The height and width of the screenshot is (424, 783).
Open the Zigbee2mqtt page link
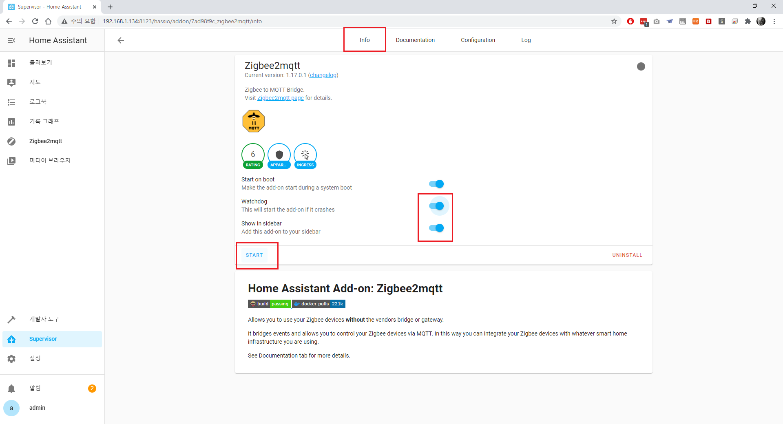pyautogui.click(x=281, y=98)
